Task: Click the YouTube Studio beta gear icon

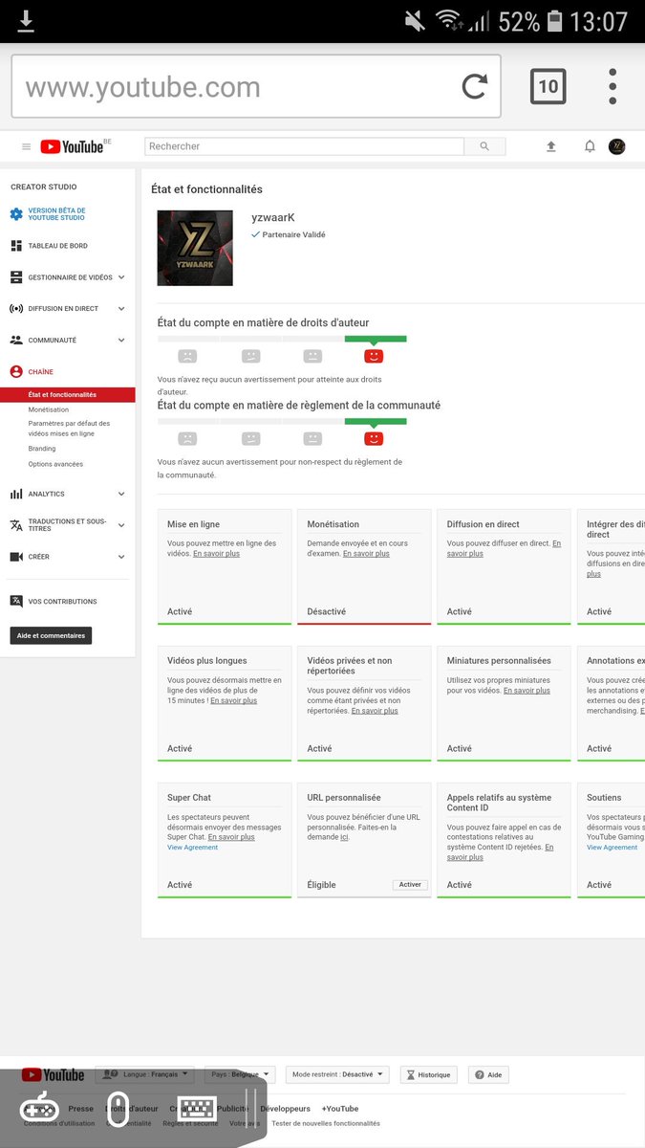Action: click(16, 214)
